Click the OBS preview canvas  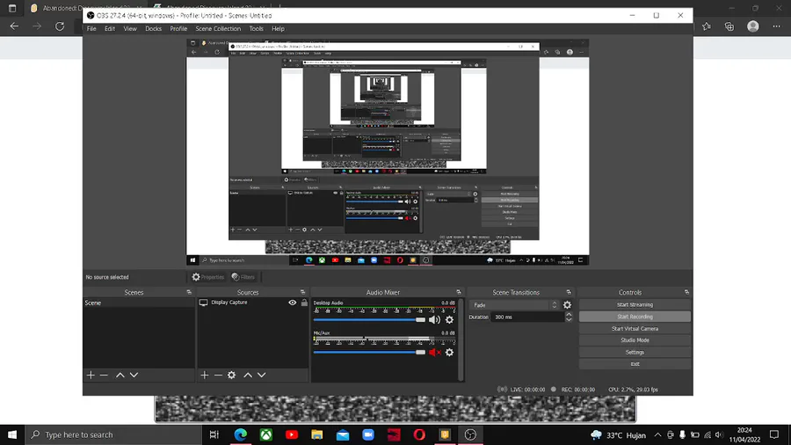pos(388,152)
